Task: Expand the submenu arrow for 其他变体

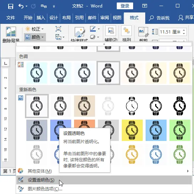Action: (188, 171)
